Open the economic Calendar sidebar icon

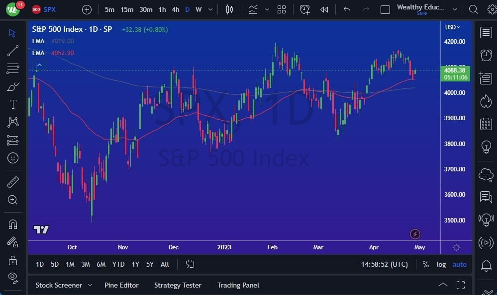tap(486, 124)
